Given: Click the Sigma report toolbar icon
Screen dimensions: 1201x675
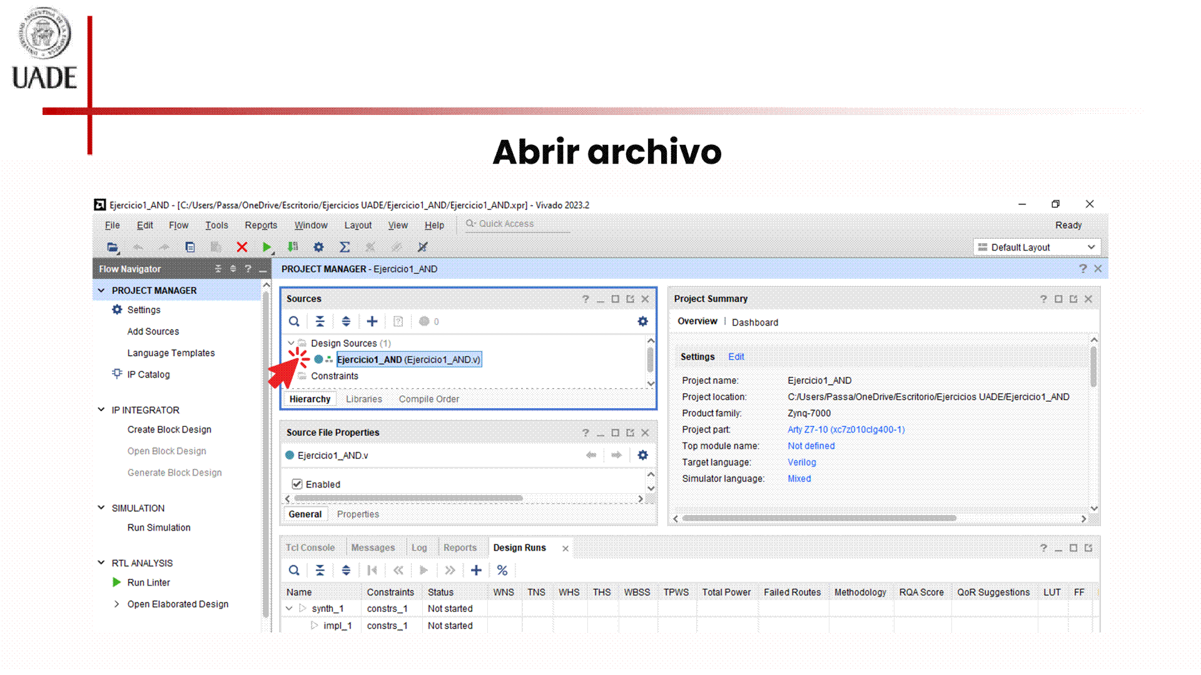Looking at the screenshot, I should point(345,247).
